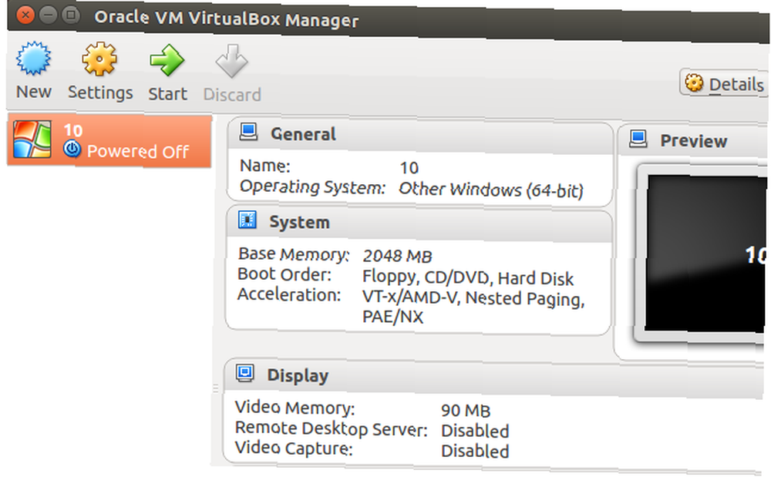Click the gear icon on Details button
The width and height of the screenshot is (771, 477).
[695, 82]
